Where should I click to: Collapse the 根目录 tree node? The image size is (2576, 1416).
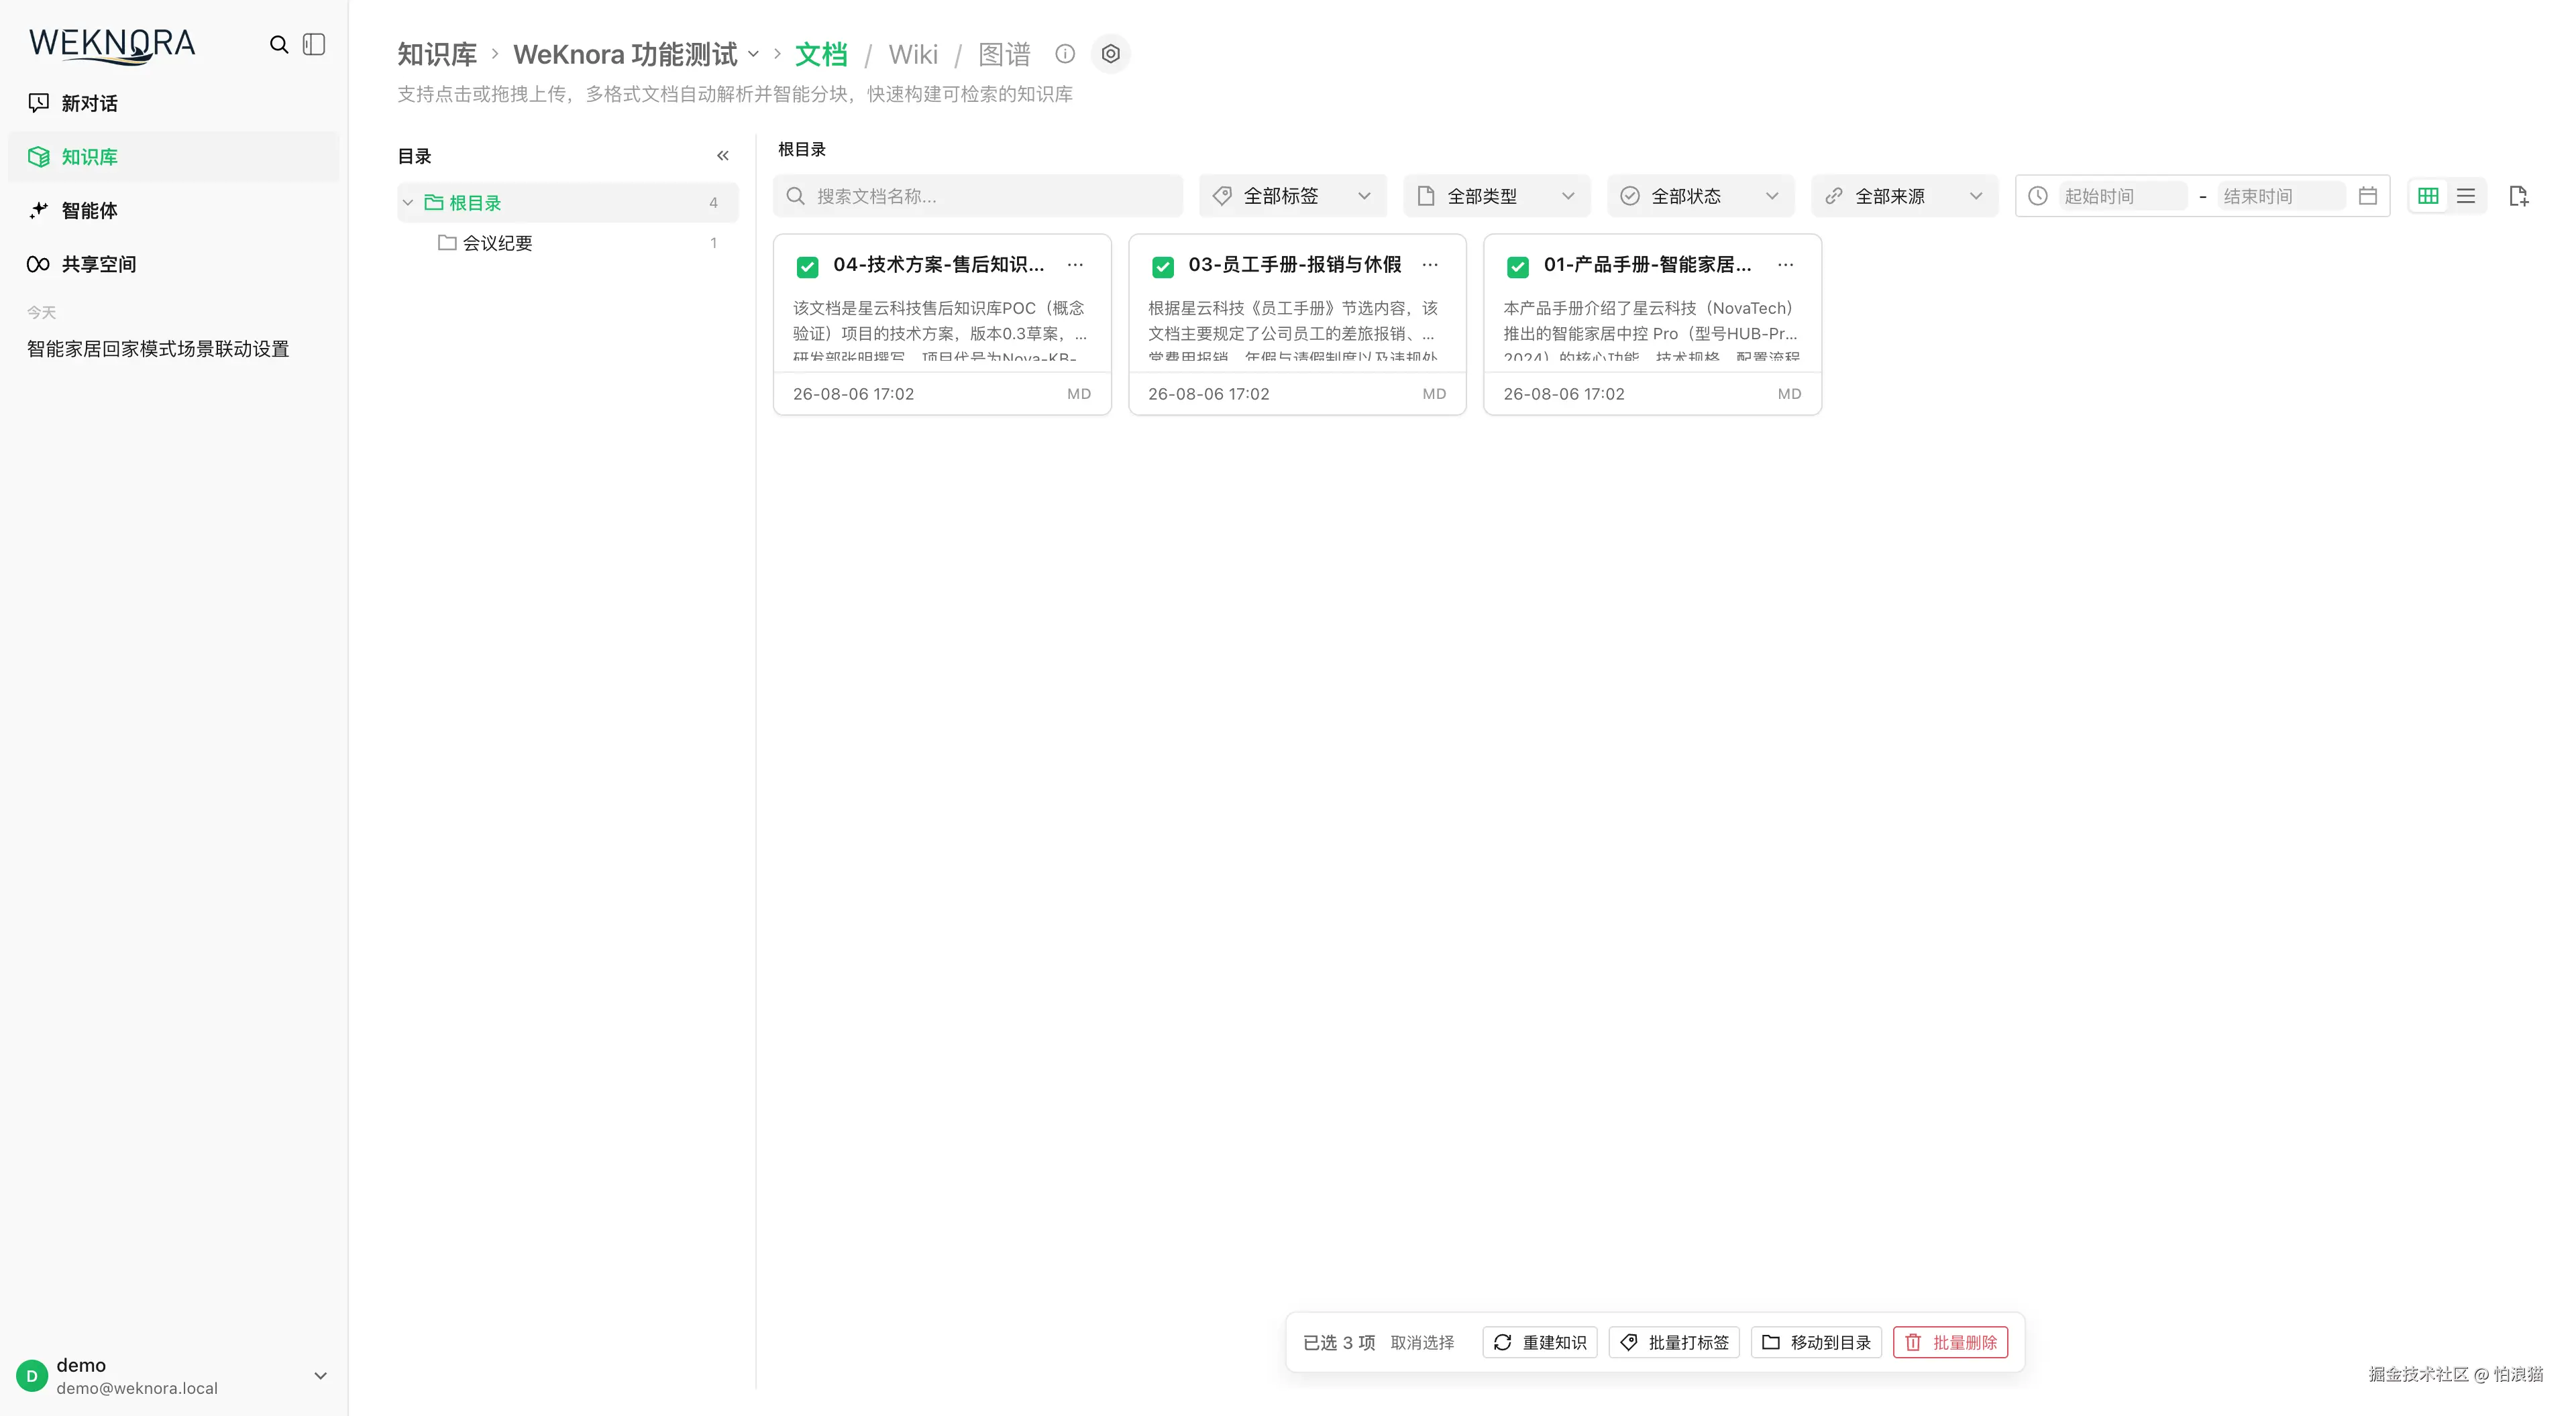408,203
